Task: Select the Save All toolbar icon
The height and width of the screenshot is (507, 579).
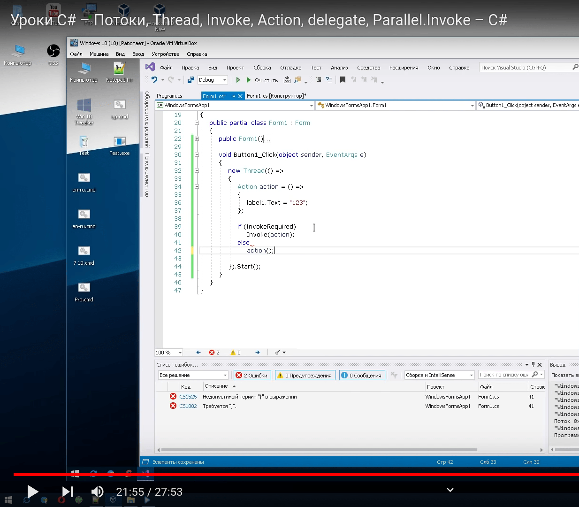Action: 190,80
